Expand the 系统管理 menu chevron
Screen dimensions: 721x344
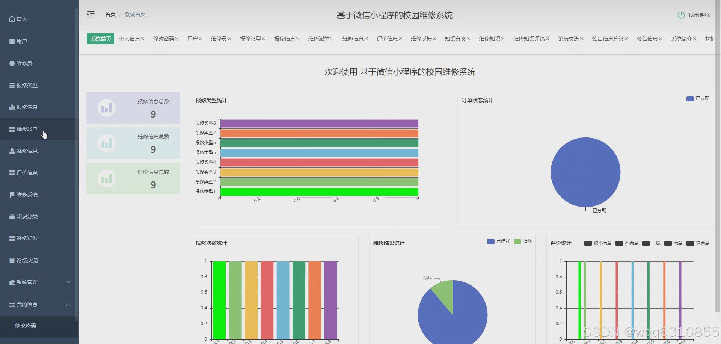[68, 282]
